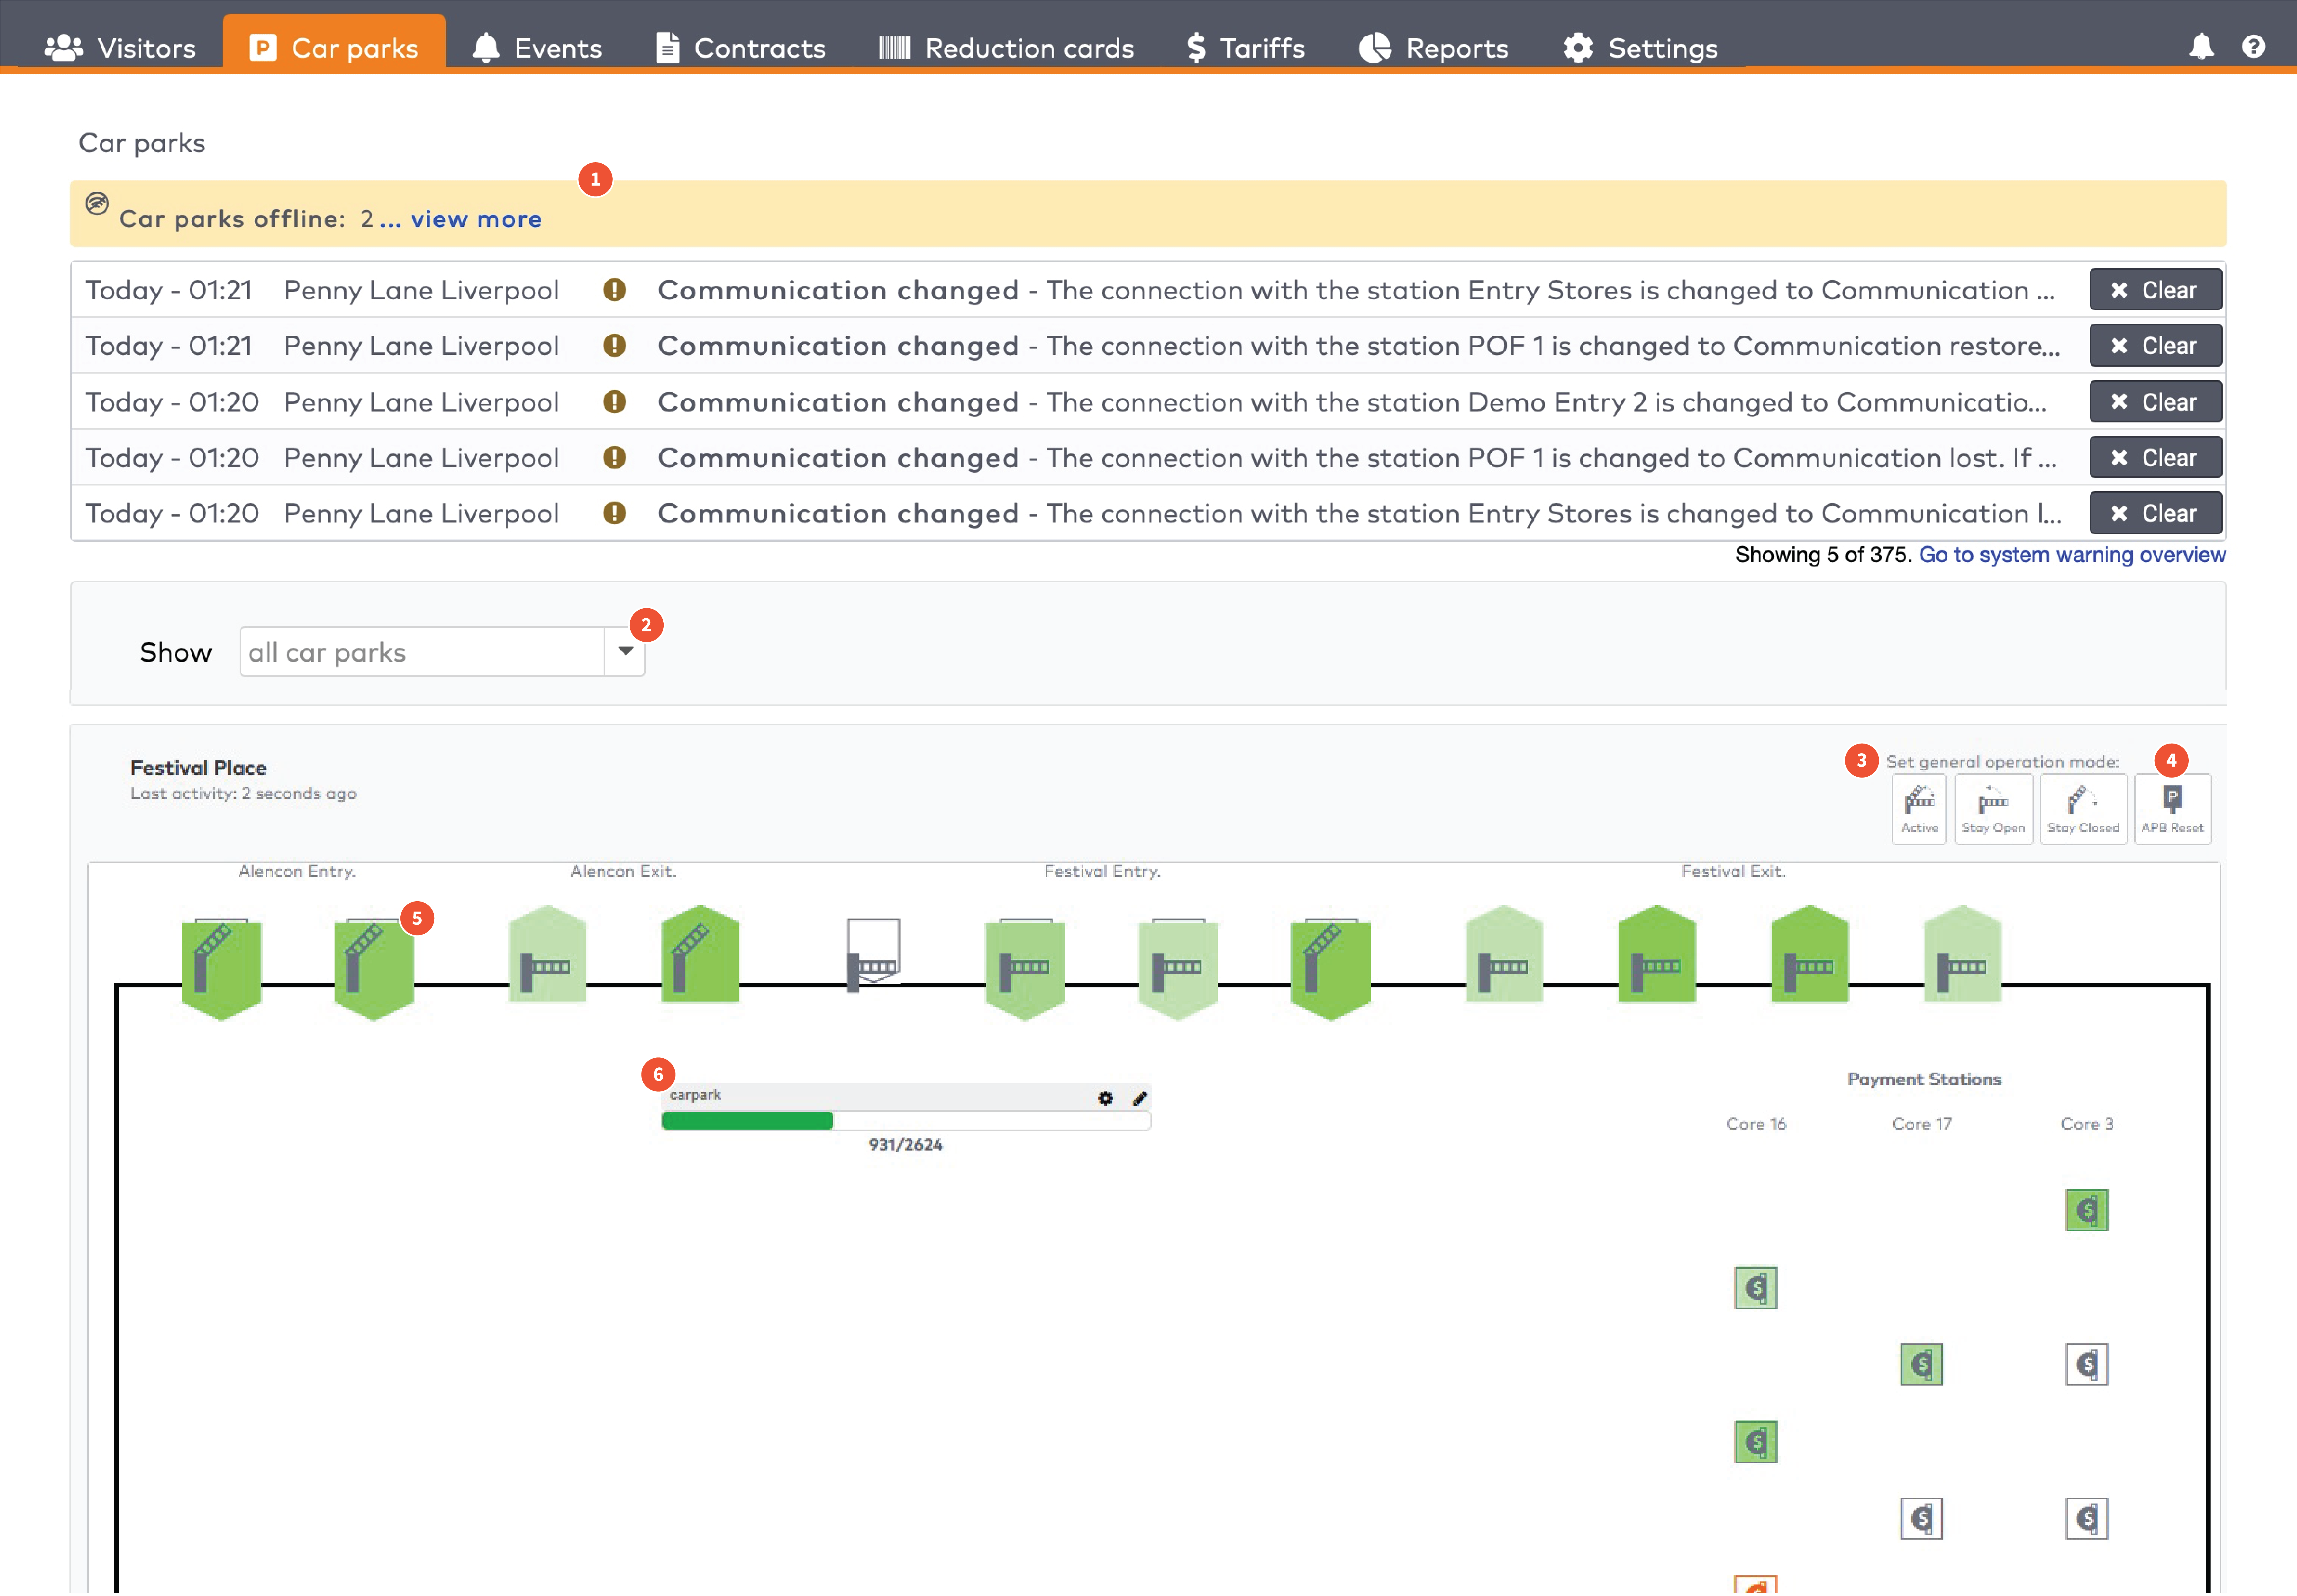This screenshot has height=1596, width=2297.
Task: Open carpark counter settings gear icon
Action: [x=1105, y=1098]
